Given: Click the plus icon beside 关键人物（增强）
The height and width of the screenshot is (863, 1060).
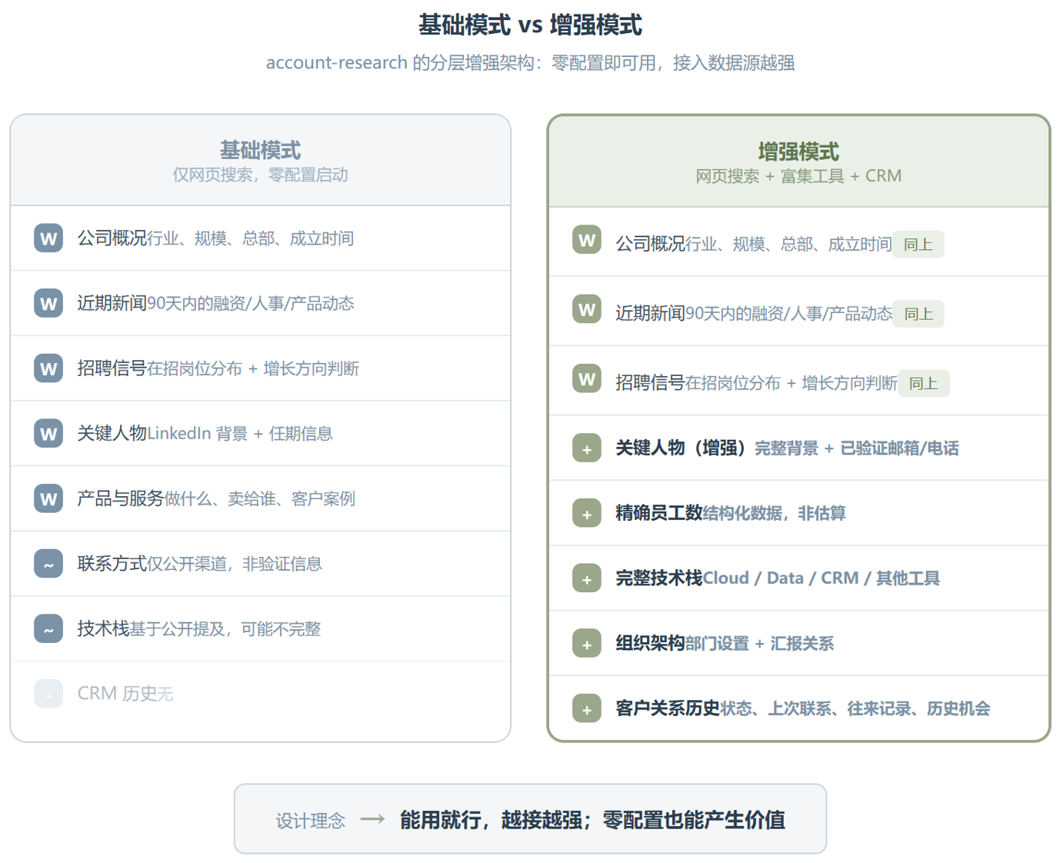Looking at the screenshot, I should coord(587,448).
